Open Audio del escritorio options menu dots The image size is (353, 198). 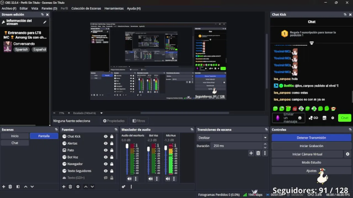click(x=136, y=179)
